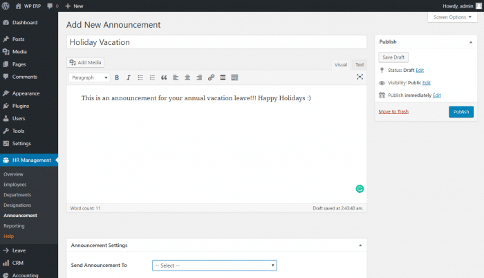484x278 pixels.
Task: Open the Send Announcement To dropdown
Action: (214, 266)
